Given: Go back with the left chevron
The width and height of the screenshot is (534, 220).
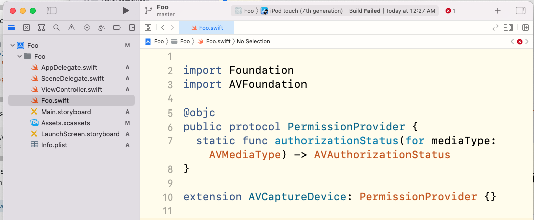Looking at the screenshot, I should coord(163,28).
